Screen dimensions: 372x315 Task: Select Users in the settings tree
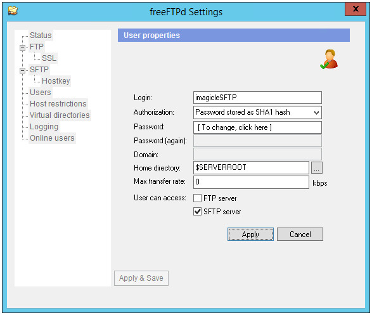(41, 93)
